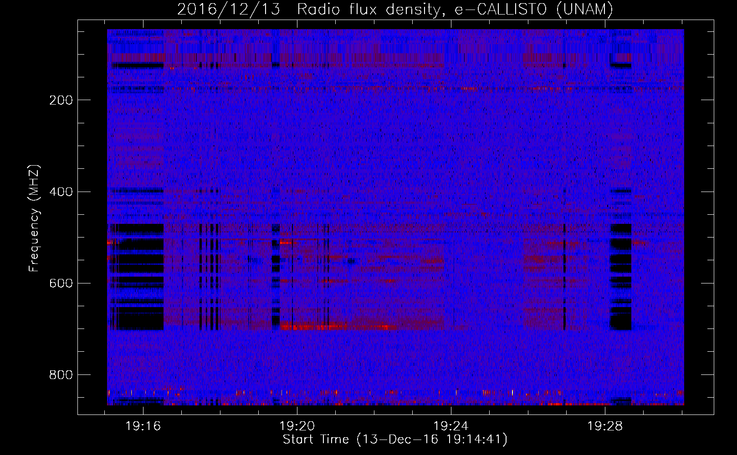Click the 'Frequency (MHZ)' axis label
737x455 pixels.
tap(34, 218)
